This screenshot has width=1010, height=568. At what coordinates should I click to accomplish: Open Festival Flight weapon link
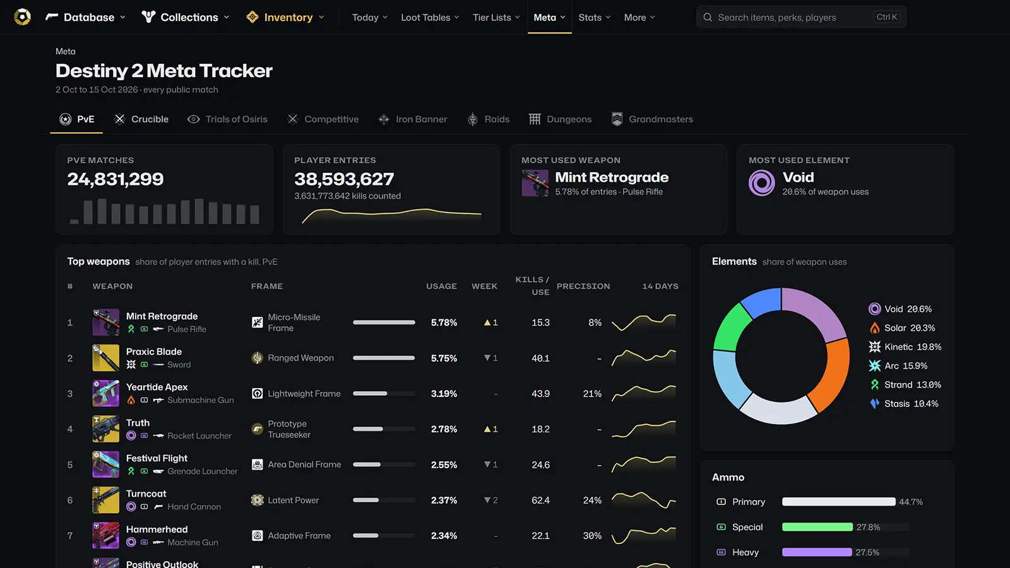157,458
